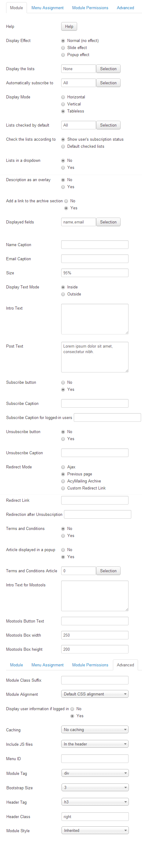
Task: Expand the Module Style dropdown
Action: point(95,830)
